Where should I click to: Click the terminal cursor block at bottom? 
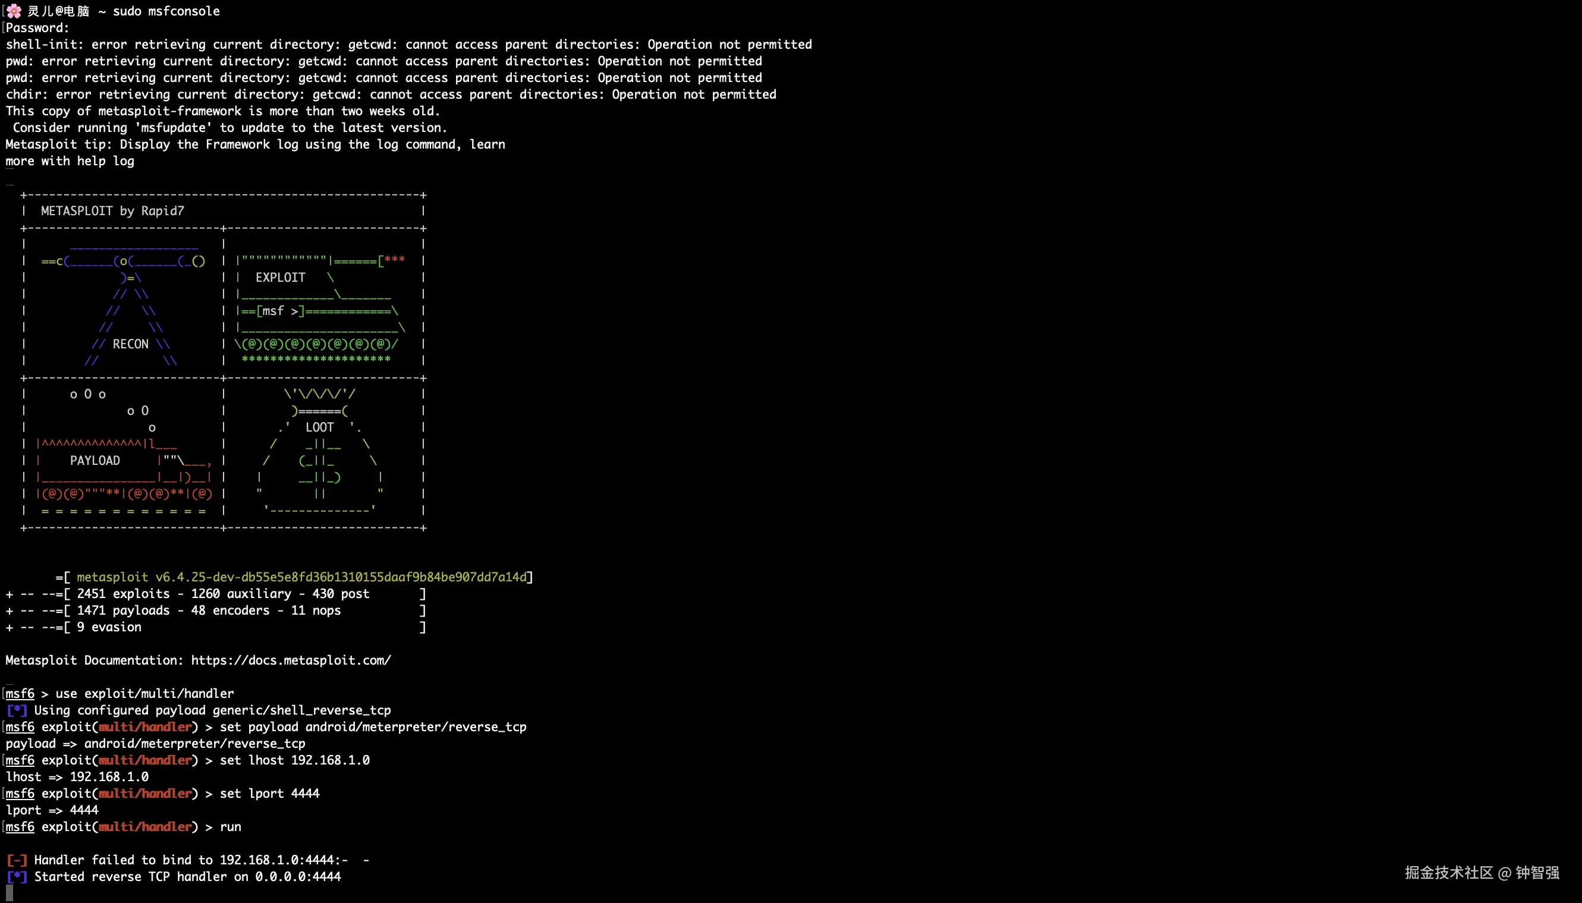click(x=10, y=893)
